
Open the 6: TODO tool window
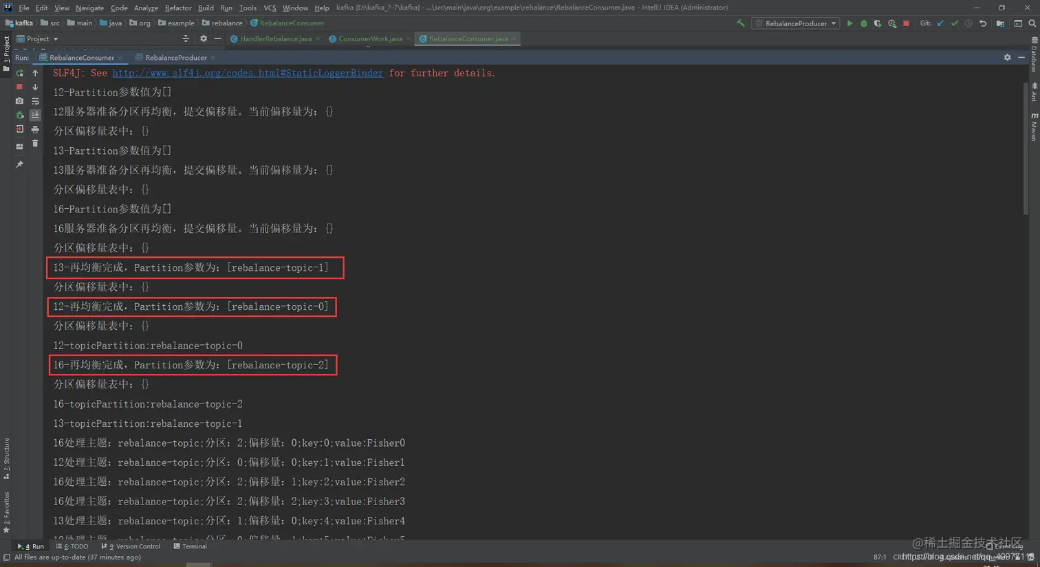pyautogui.click(x=72, y=546)
